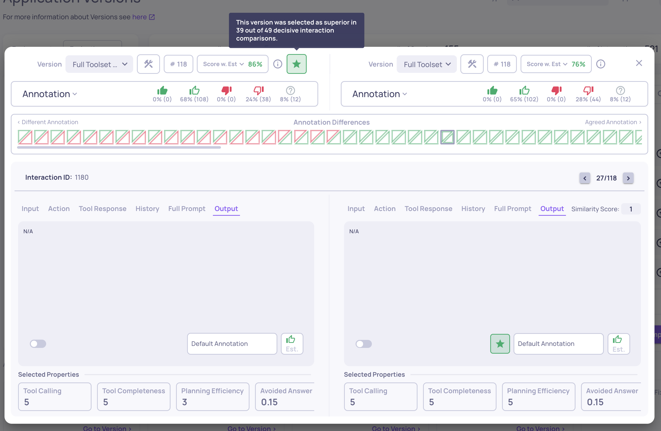The height and width of the screenshot is (431, 661).
Task: Click Different Annotation navigation chevron
Action: [19, 122]
